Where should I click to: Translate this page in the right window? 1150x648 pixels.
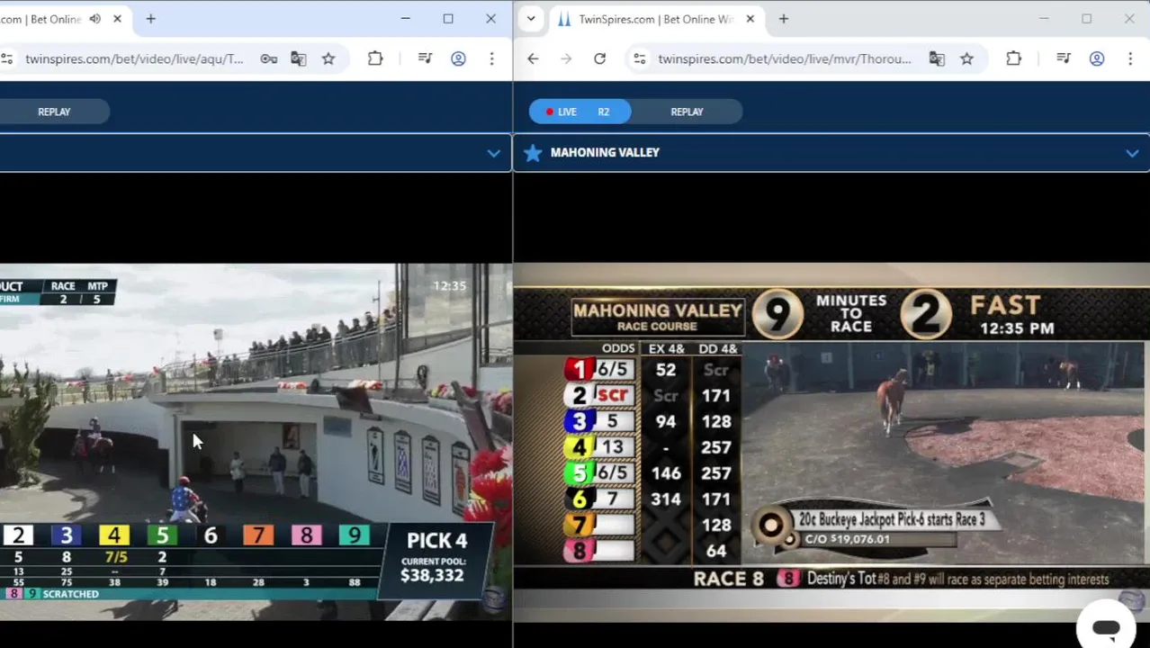pos(937,58)
